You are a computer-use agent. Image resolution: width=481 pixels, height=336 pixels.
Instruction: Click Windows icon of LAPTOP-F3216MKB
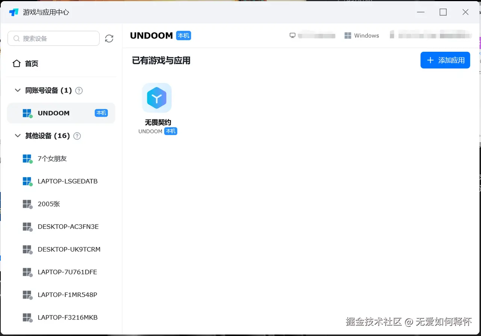(x=27, y=317)
